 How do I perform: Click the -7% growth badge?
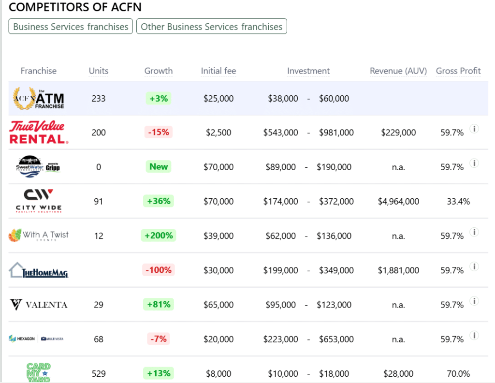pos(159,339)
